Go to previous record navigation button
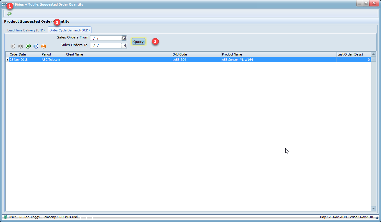The image size is (381, 222). (x=21, y=46)
